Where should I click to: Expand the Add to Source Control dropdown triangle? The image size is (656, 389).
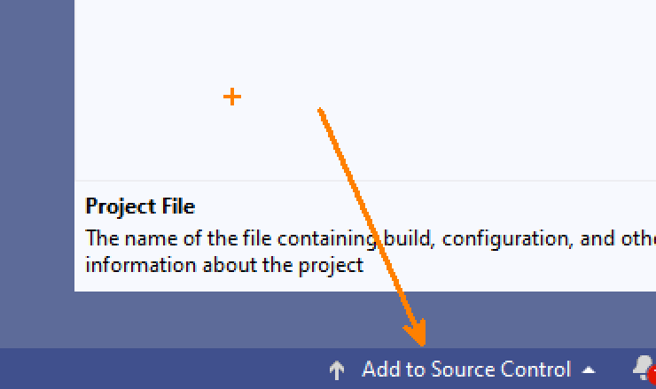[590, 370]
